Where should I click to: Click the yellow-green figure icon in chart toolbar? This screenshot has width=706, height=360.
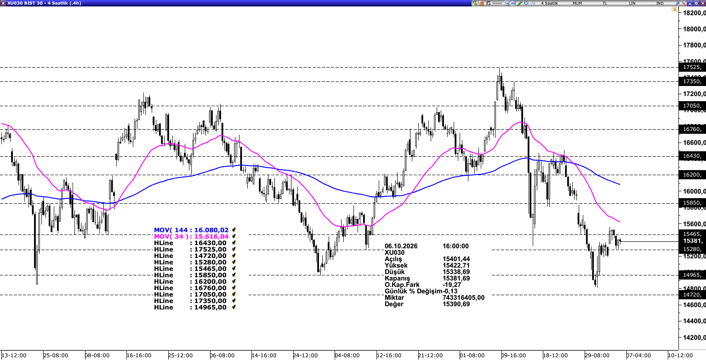[x=475, y=3]
